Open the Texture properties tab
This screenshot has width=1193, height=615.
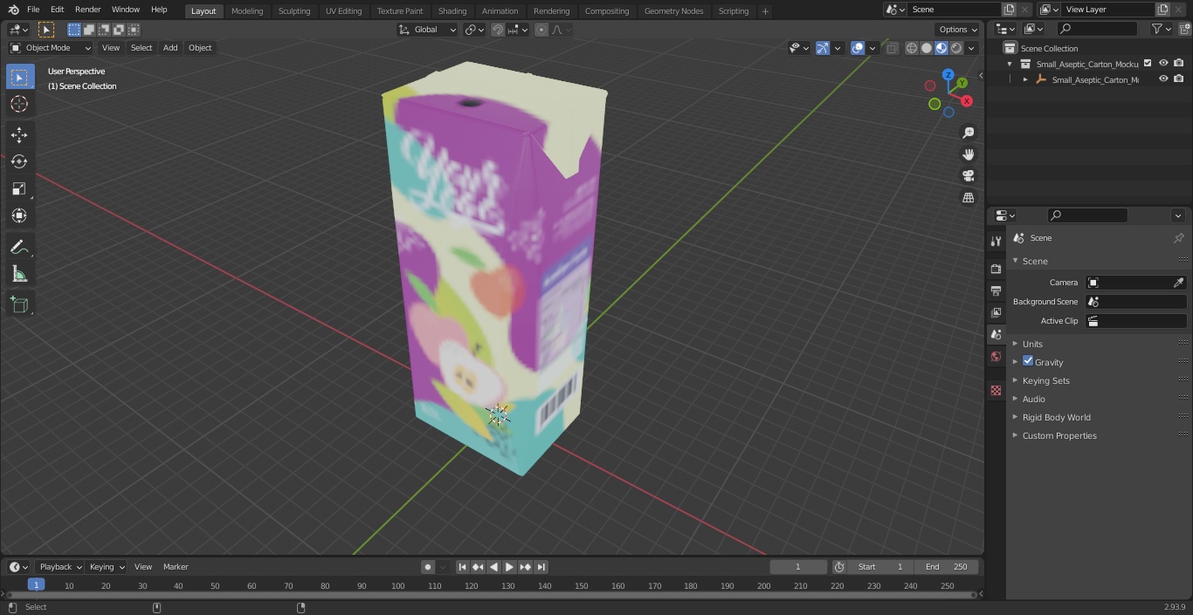tap(996, 390)
